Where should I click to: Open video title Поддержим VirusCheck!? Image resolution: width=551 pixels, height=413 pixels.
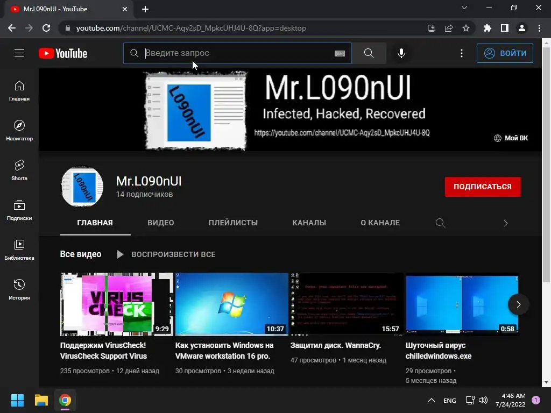pos(103,351)
